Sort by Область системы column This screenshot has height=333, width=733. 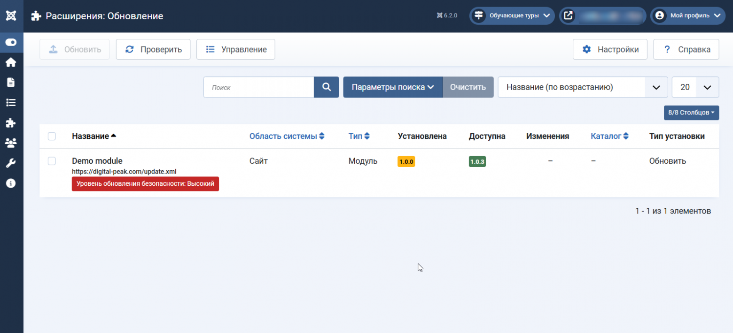[x=287, y=136]
